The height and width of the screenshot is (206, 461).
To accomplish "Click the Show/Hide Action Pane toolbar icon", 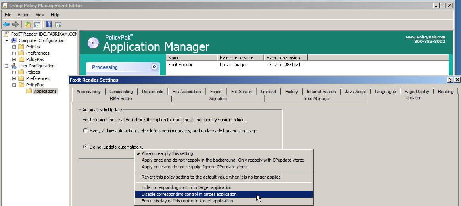I will [58, 25].
